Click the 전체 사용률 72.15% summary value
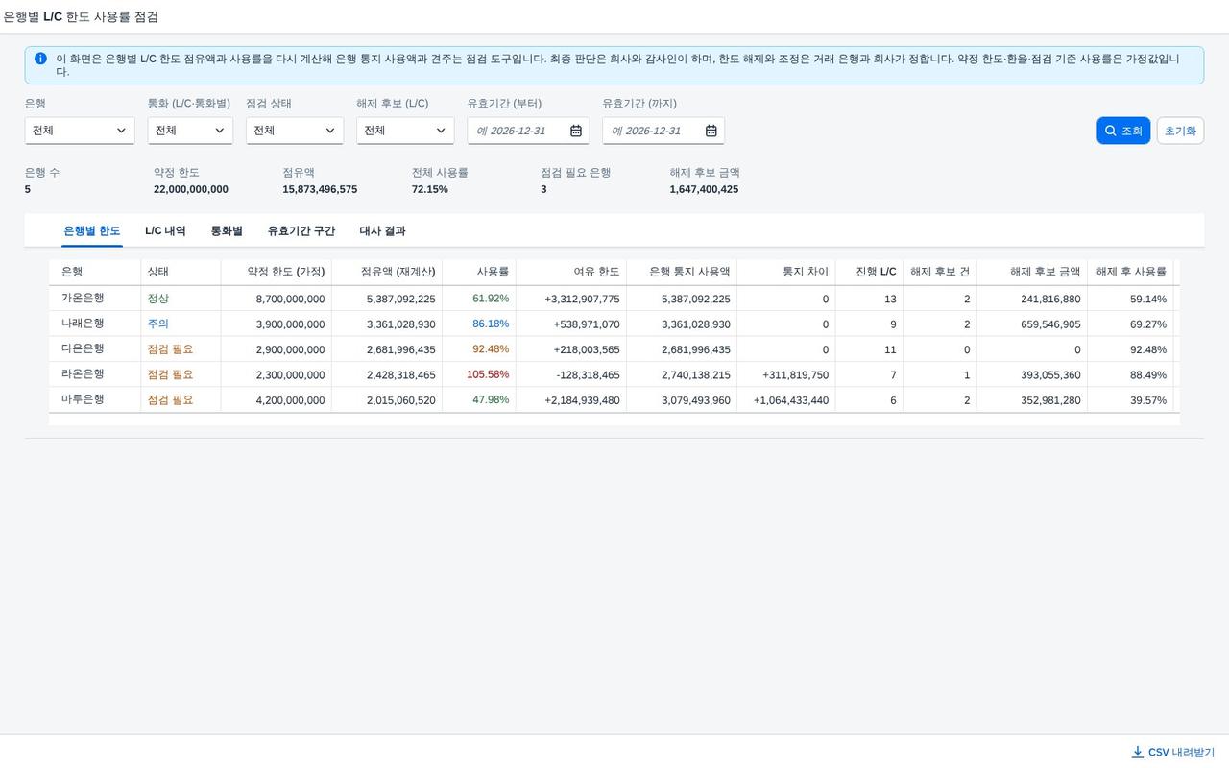Screen dimensions: 1229x768 click(x=430, y=189)
